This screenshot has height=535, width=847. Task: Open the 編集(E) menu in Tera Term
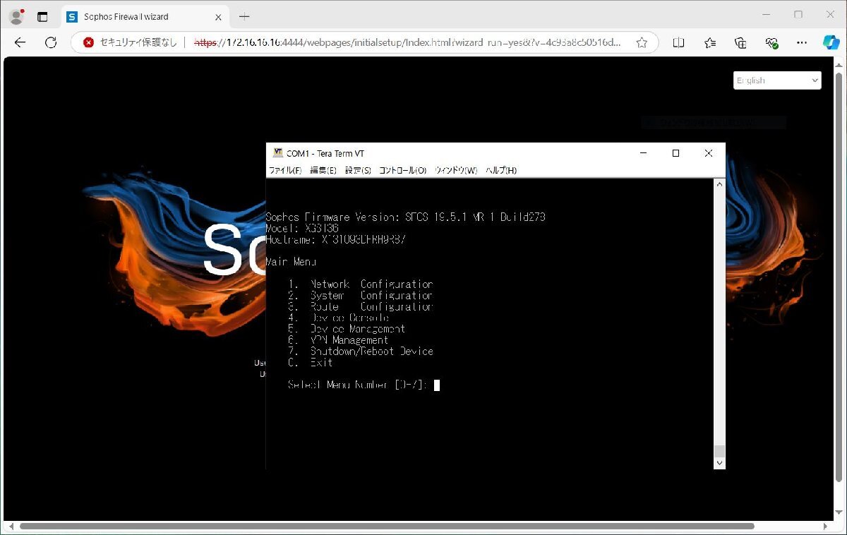[323, 170]
